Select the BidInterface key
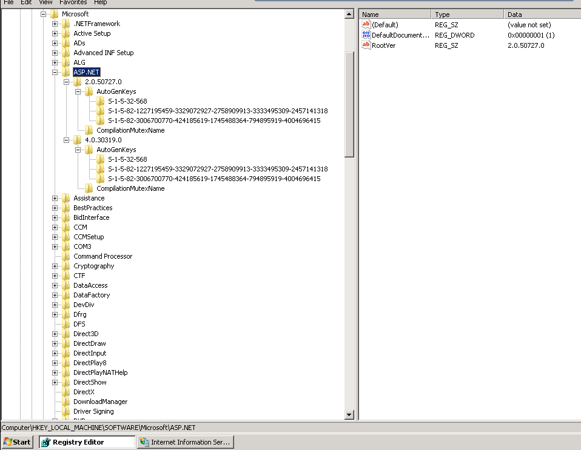Viewport: 581px width, 450px height. click(x=92, y=217)
